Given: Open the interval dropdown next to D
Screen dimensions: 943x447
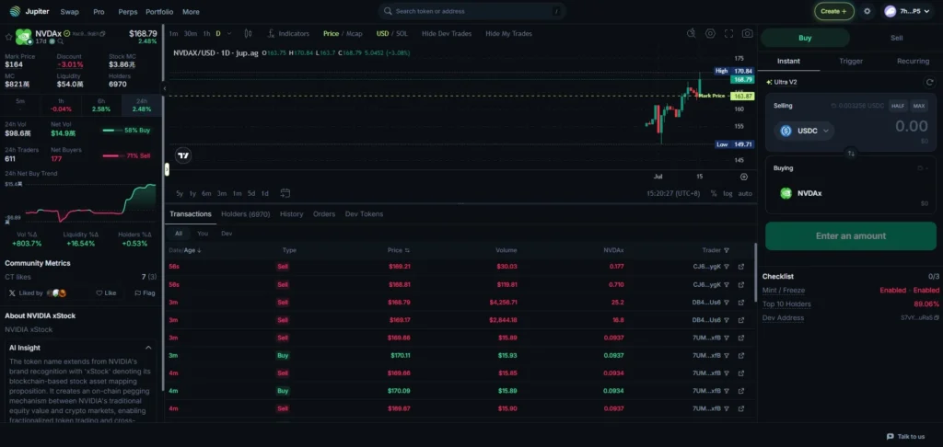Looking at the screenshot, I should pos(231,34).
